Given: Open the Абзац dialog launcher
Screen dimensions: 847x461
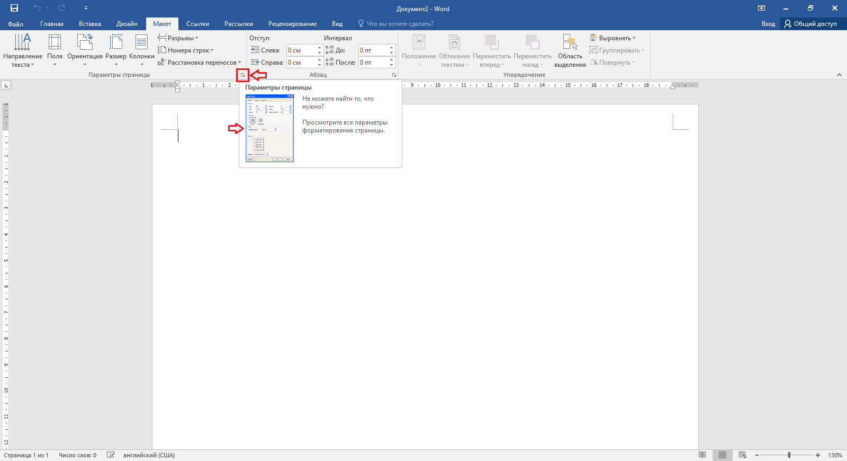Looking at the screenshot, I should [x=394, y=75].
